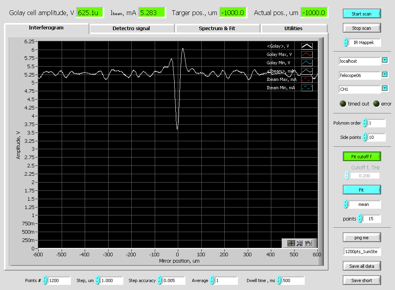Click the Dwell time field showing 500
395x290 pixels.
(x=293, y=280)
